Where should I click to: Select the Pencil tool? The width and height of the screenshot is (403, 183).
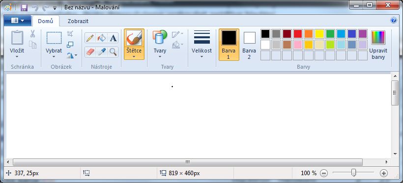[x=90, y=38]
